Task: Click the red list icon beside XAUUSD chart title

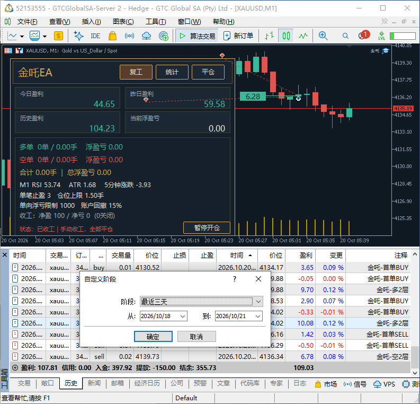Action: [8, 50]
